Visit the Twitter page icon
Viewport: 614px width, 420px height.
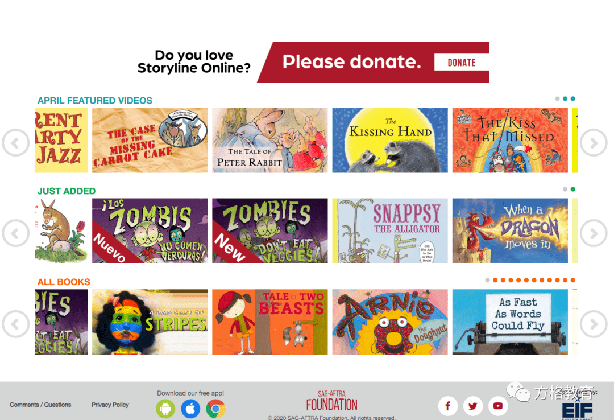[x=473, y=406]
